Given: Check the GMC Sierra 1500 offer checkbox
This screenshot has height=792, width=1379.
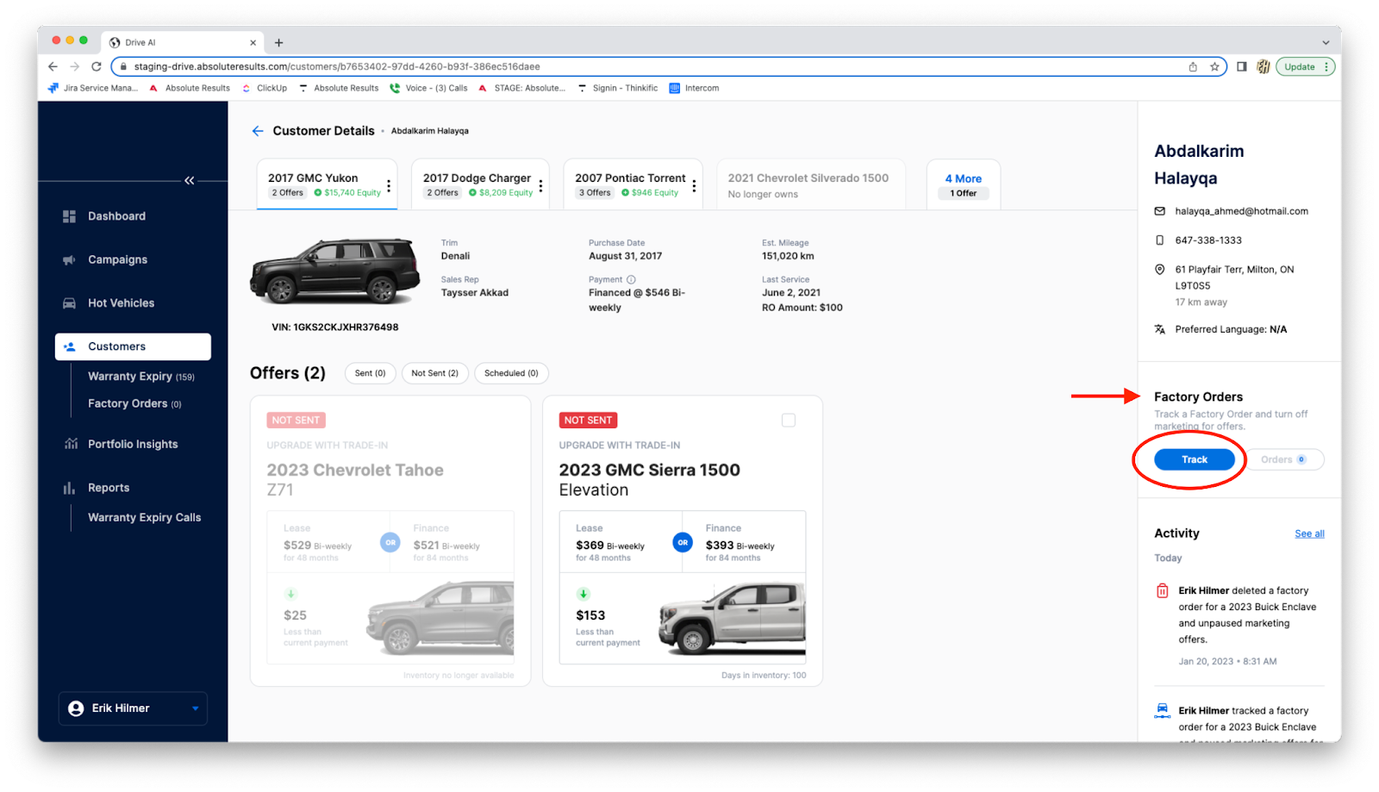Looking at the screenshot, I should pyautogui.click(x=788, y=421).
